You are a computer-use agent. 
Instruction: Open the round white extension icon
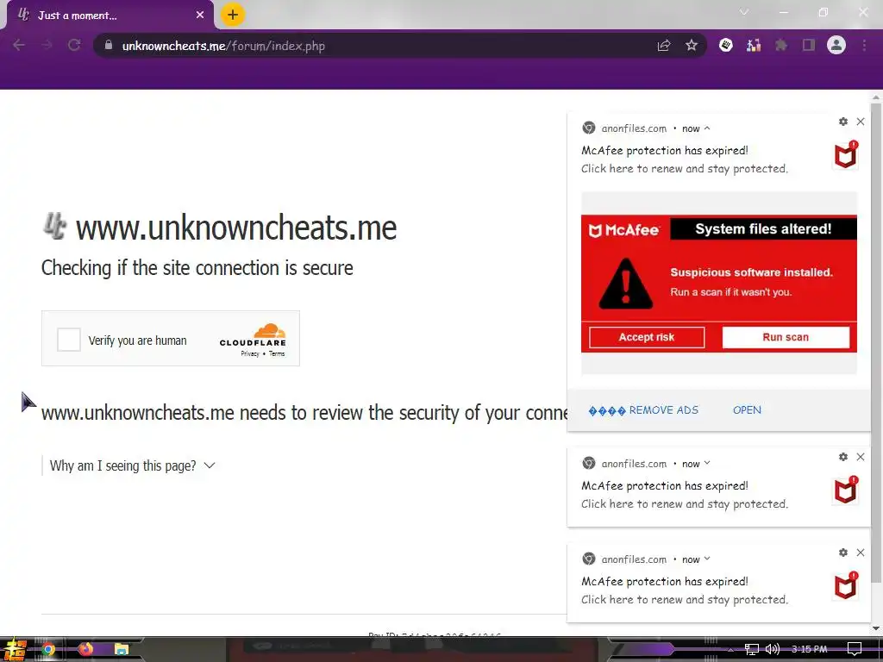pos(726,45)
